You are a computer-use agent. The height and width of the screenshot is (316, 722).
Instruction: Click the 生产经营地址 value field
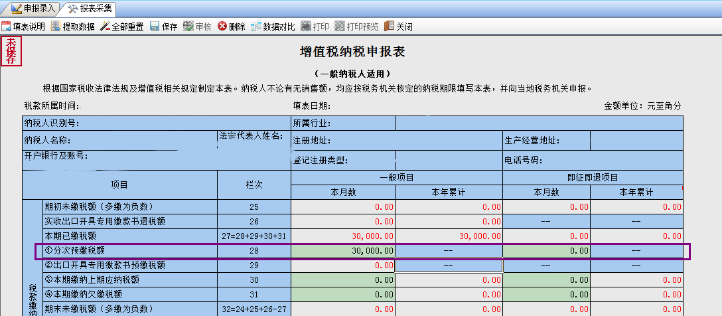click(636, 141)
